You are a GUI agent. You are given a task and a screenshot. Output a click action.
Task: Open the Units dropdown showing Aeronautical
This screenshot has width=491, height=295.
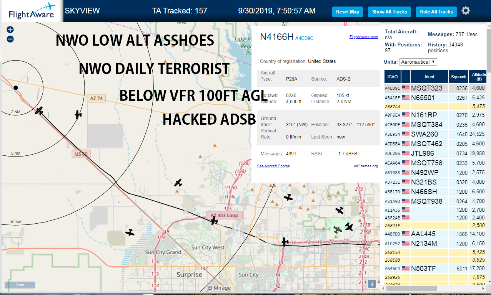[418, 62]
